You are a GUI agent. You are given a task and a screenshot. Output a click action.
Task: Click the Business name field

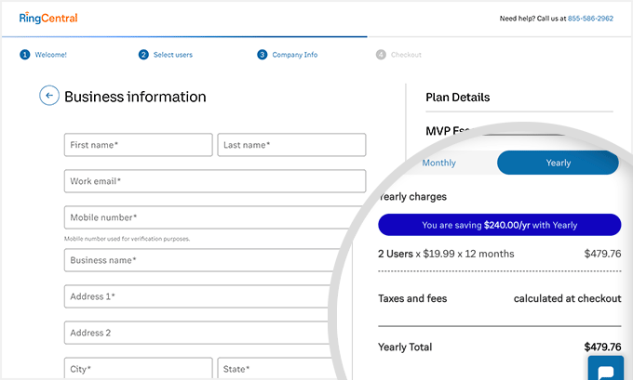pos(202,260)
